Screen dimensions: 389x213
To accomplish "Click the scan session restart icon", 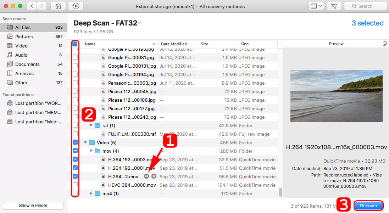I will [76, 6].
